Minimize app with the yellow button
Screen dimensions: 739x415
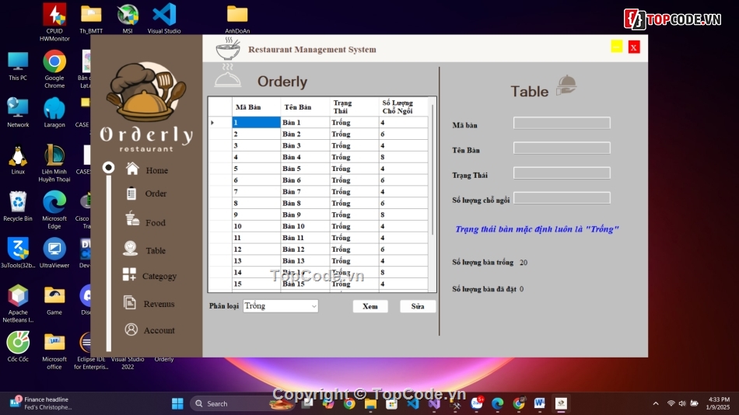point(616,47)
